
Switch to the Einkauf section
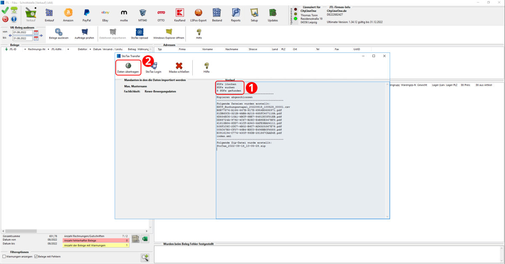49,15
